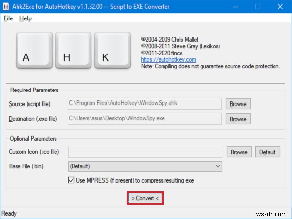Click the 'Custom Icon (.ico file)' label
Viewport: 292px width, 219px height.
[x=34, y=152]
